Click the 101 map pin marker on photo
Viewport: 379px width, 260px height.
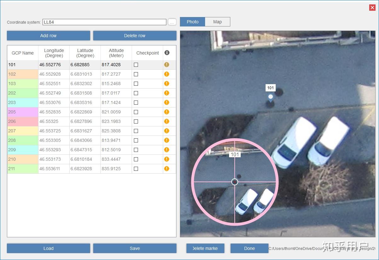point(270,97)
